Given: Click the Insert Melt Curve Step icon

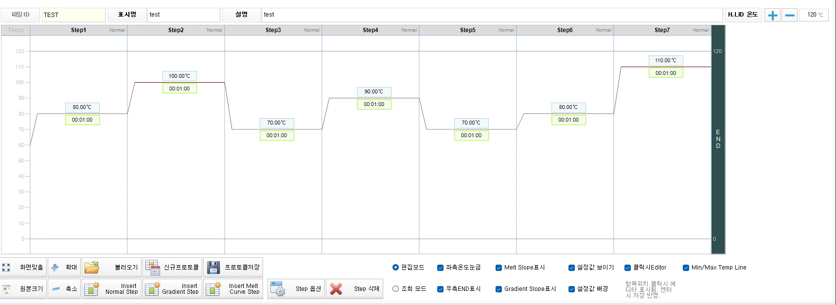Looking at the screenshot, I should tap(213, 289).
